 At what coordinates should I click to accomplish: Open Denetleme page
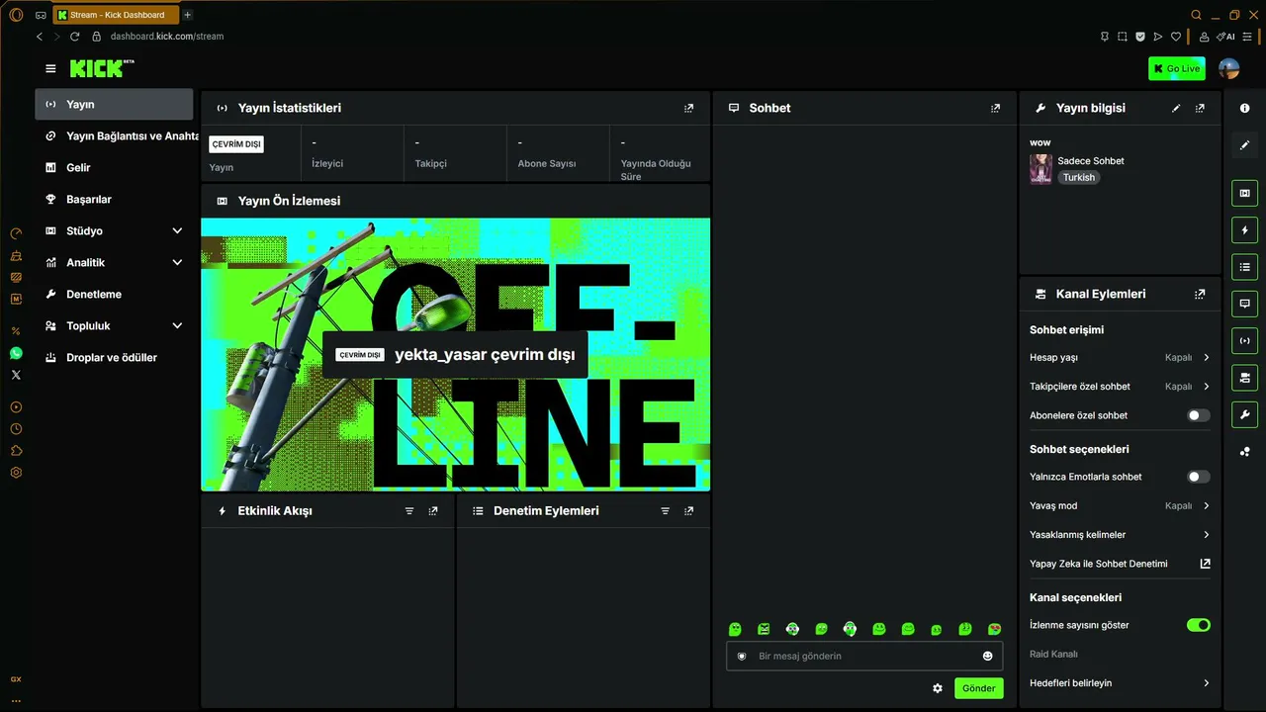pos(114,294)
